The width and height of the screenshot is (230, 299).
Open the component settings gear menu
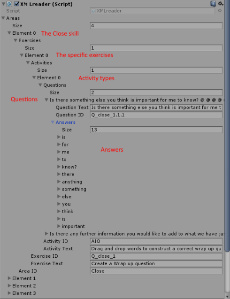[x=221, y=4]
